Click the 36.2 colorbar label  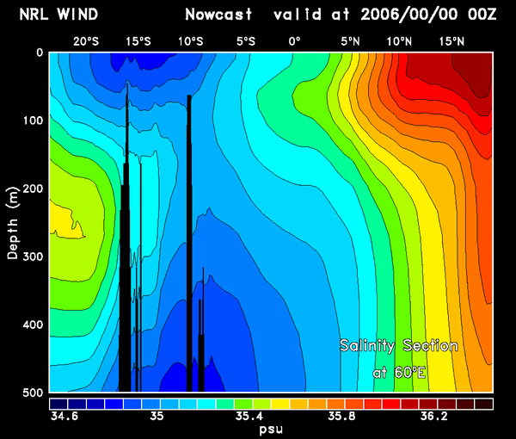click(x=434, y=417)
